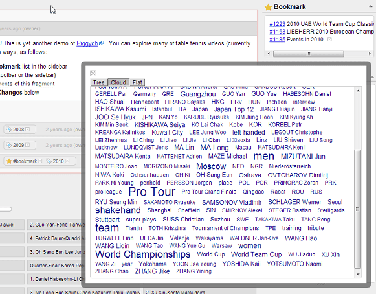Open bookmark #1223 link
This screenshot has height=294, width=376.
pos(277,24)
